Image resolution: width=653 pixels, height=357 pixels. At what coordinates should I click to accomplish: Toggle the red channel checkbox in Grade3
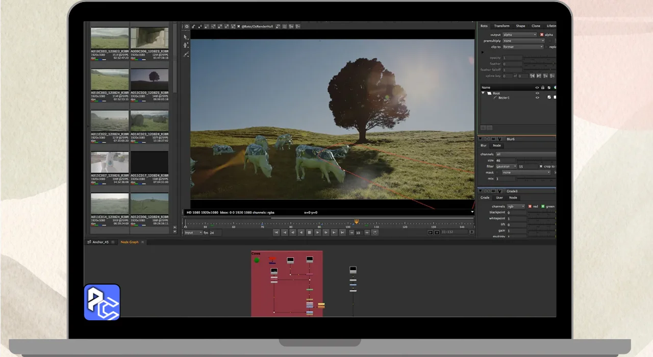click(x=530, y=207)
